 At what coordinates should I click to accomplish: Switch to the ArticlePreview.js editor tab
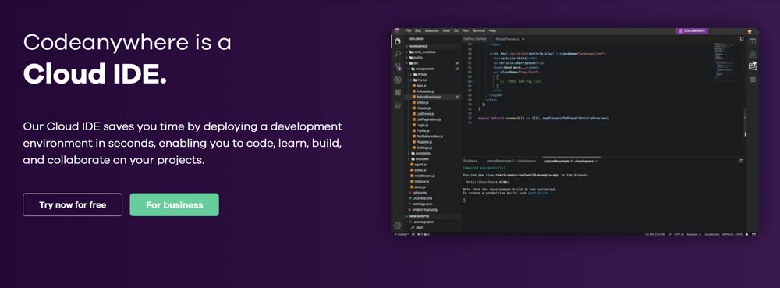pyautogui.click(x=508, y=39)
